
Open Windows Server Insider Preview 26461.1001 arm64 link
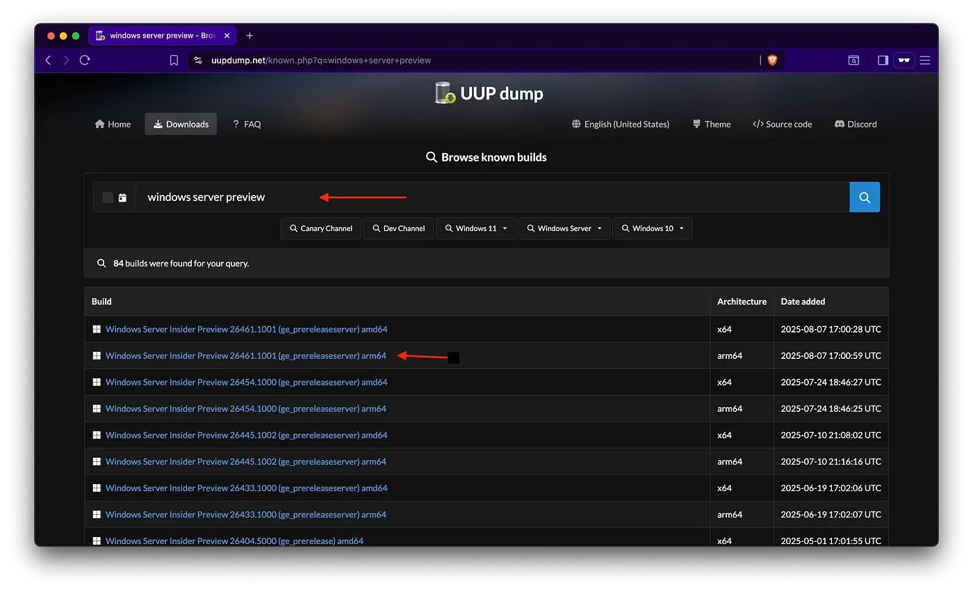(245, 355)
